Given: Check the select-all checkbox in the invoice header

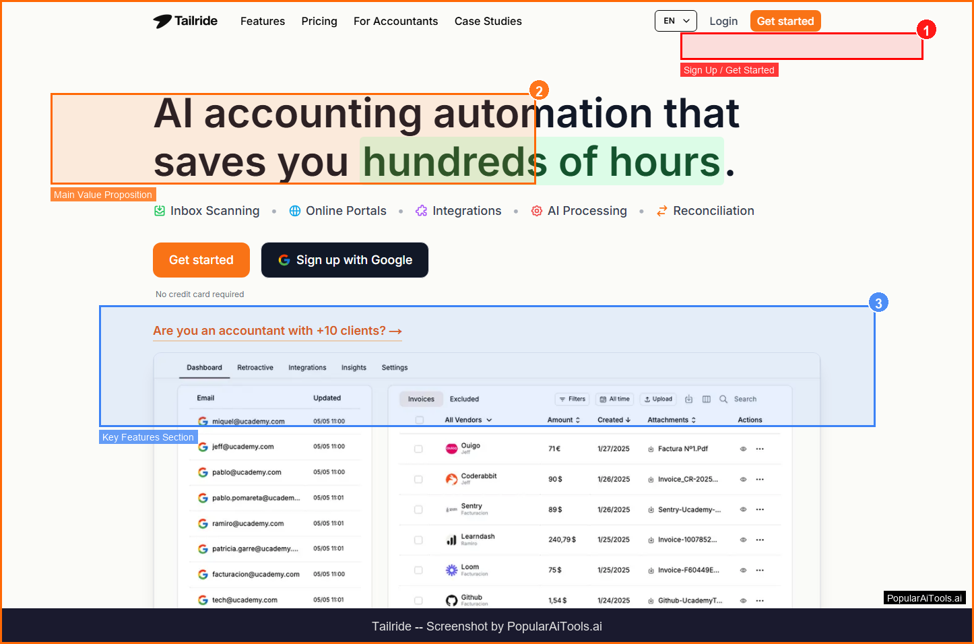Looking at the screenshot, I should (420, 420).
